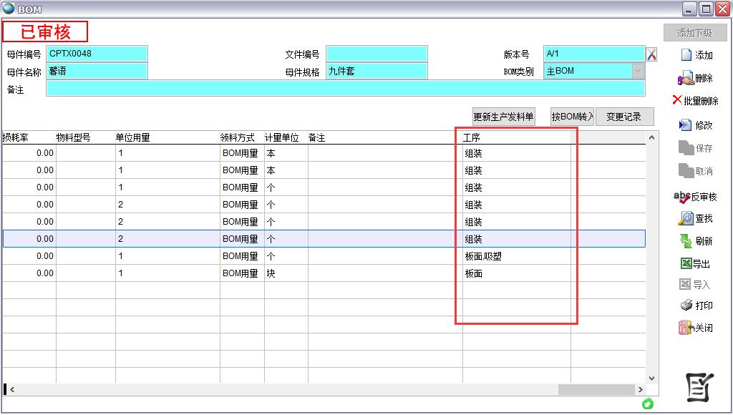This screenshot has width=733, height=415.
Task: Click the 备注 remarks input field
Action: (x=345, y=89)
